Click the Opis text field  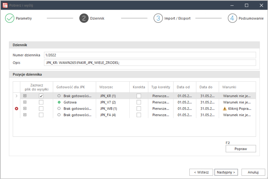point(150,63)
